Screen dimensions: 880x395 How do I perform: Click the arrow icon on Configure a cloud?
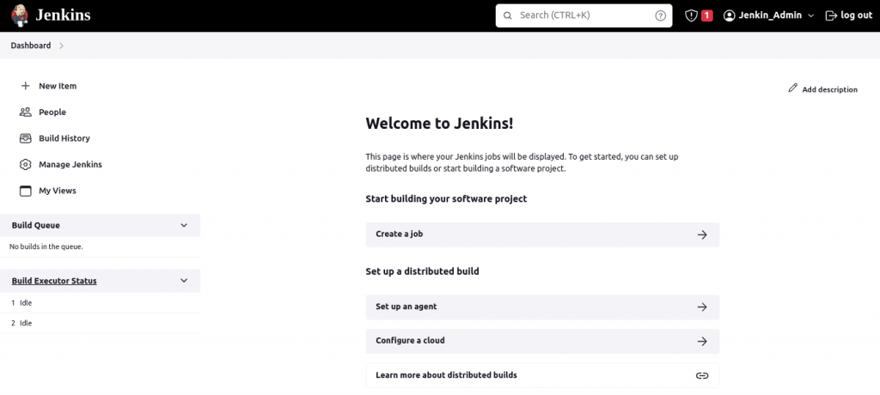pyautogui.click(x=702, y=341)
